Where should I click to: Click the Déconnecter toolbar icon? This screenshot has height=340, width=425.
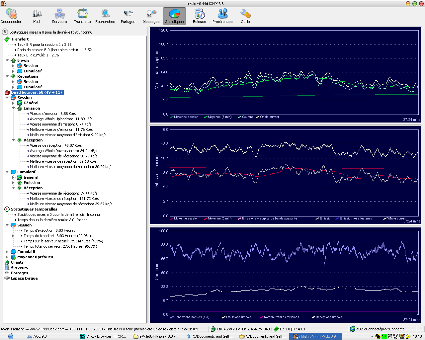(11, 16)
